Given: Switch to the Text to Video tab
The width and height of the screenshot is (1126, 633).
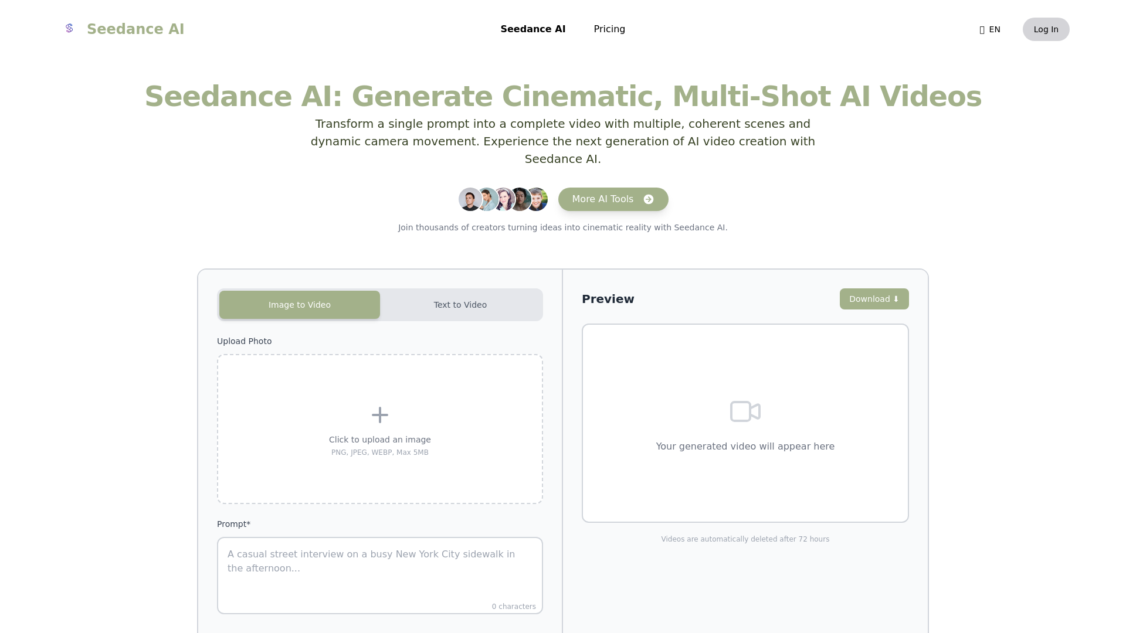Looking at the screenshot, I should pos(460,305).
